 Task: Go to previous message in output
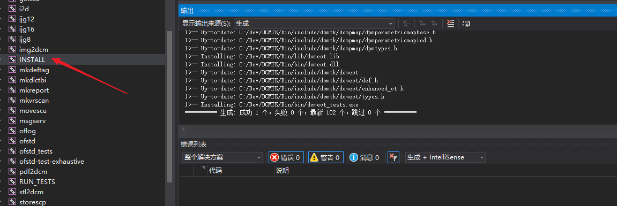[x=422, y=24]
